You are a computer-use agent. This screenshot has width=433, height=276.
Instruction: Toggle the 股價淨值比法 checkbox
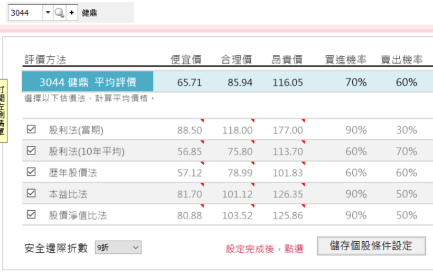[x=31, y=214]
